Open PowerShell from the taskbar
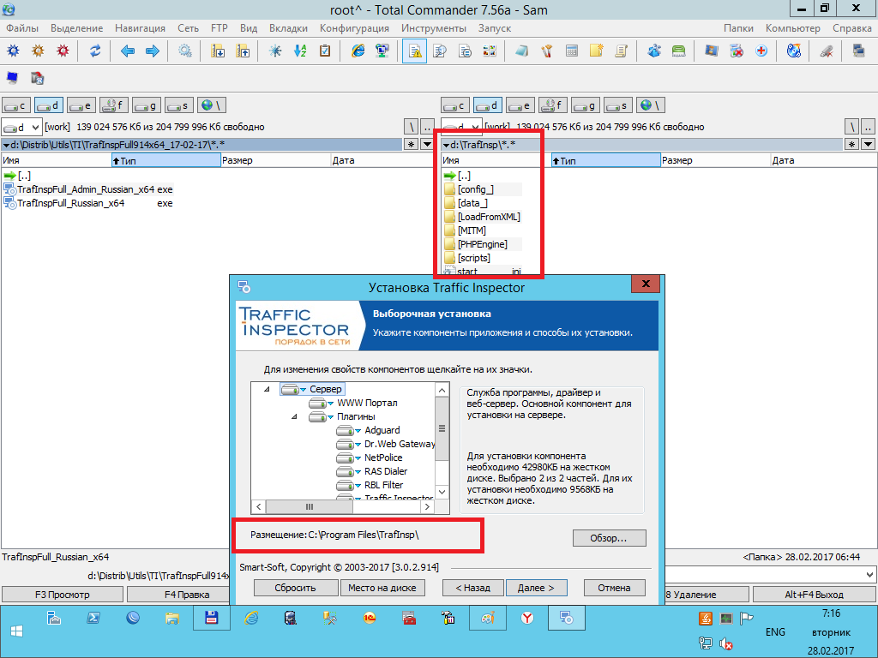Screen dimensions: 878x658 click(93, 619)
